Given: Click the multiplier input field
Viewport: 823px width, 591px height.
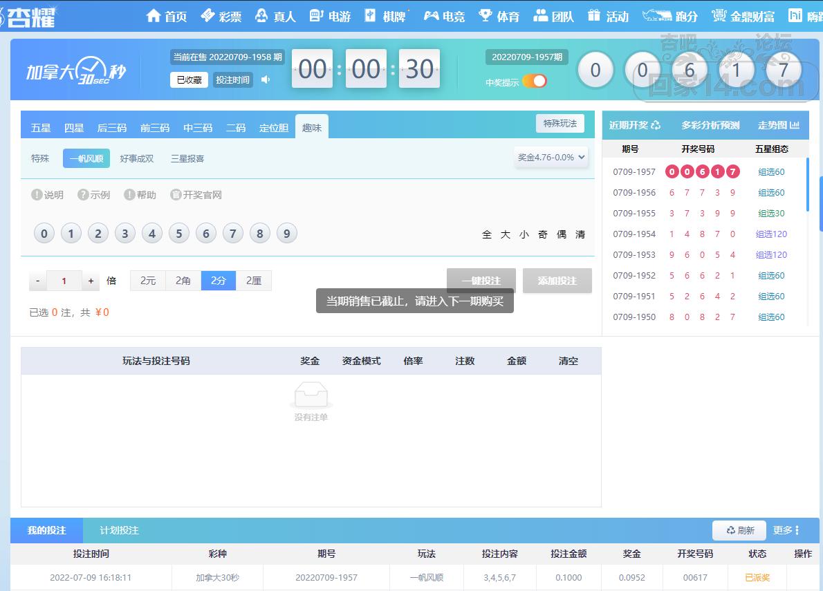Looking at the screenshot, I should coord(64,281).
